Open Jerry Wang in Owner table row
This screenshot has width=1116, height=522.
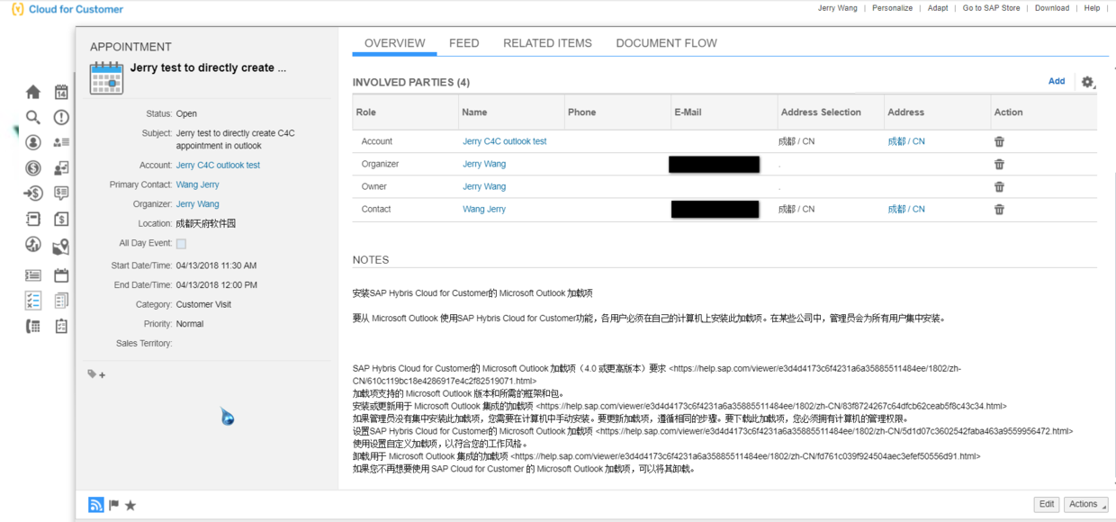(484, 186)
